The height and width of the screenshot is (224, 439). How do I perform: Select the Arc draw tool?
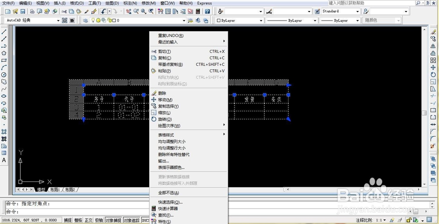pos(4,68)
